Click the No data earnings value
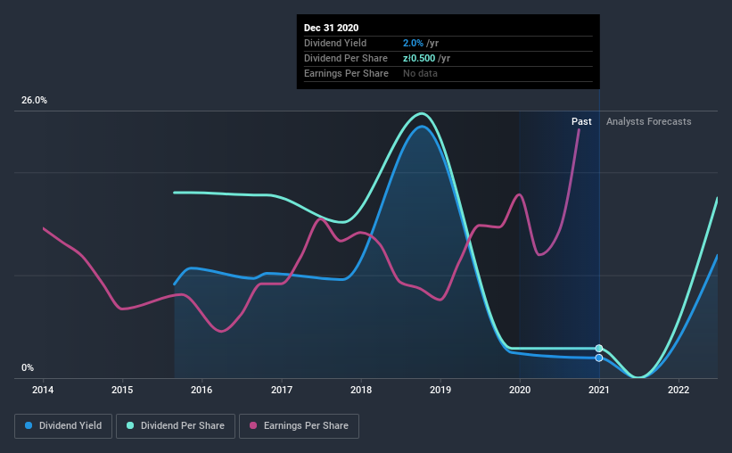 point(420,73)
